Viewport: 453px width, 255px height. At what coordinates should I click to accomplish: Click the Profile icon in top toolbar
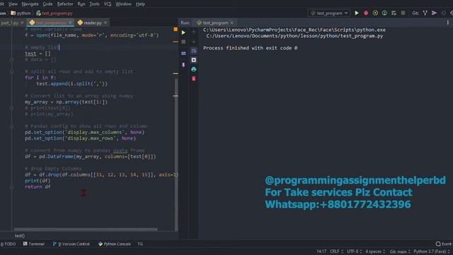(384, 13)
